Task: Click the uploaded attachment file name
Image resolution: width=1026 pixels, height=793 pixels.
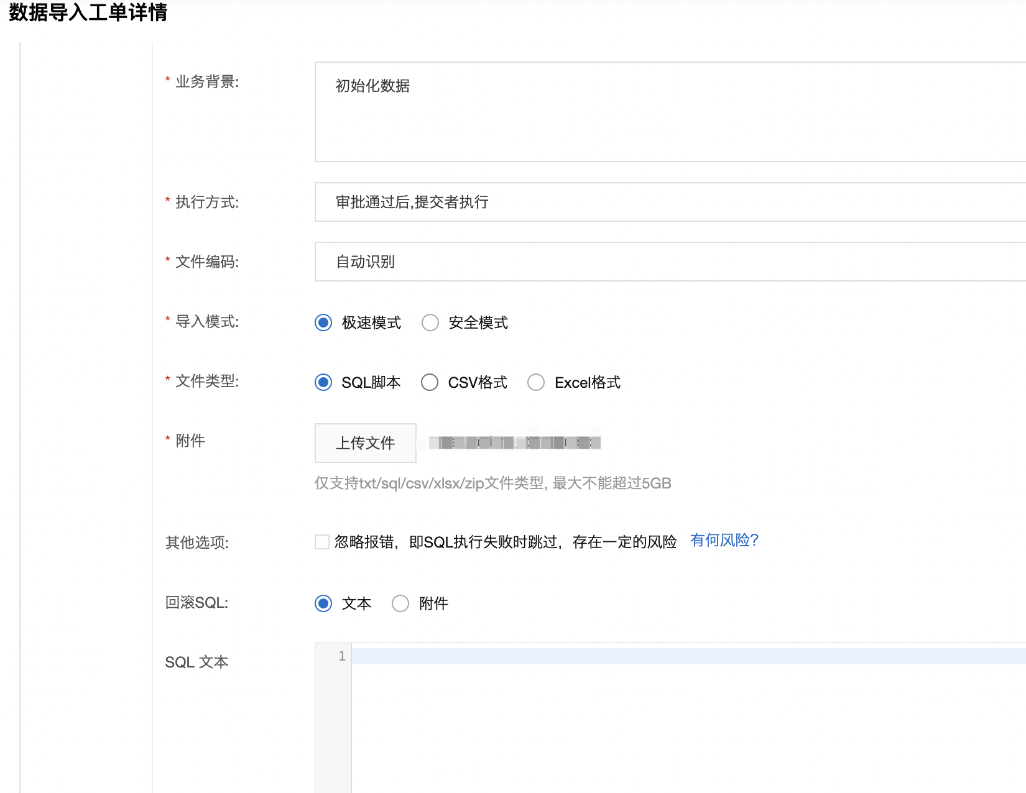Action: click(x=515, y=442)
